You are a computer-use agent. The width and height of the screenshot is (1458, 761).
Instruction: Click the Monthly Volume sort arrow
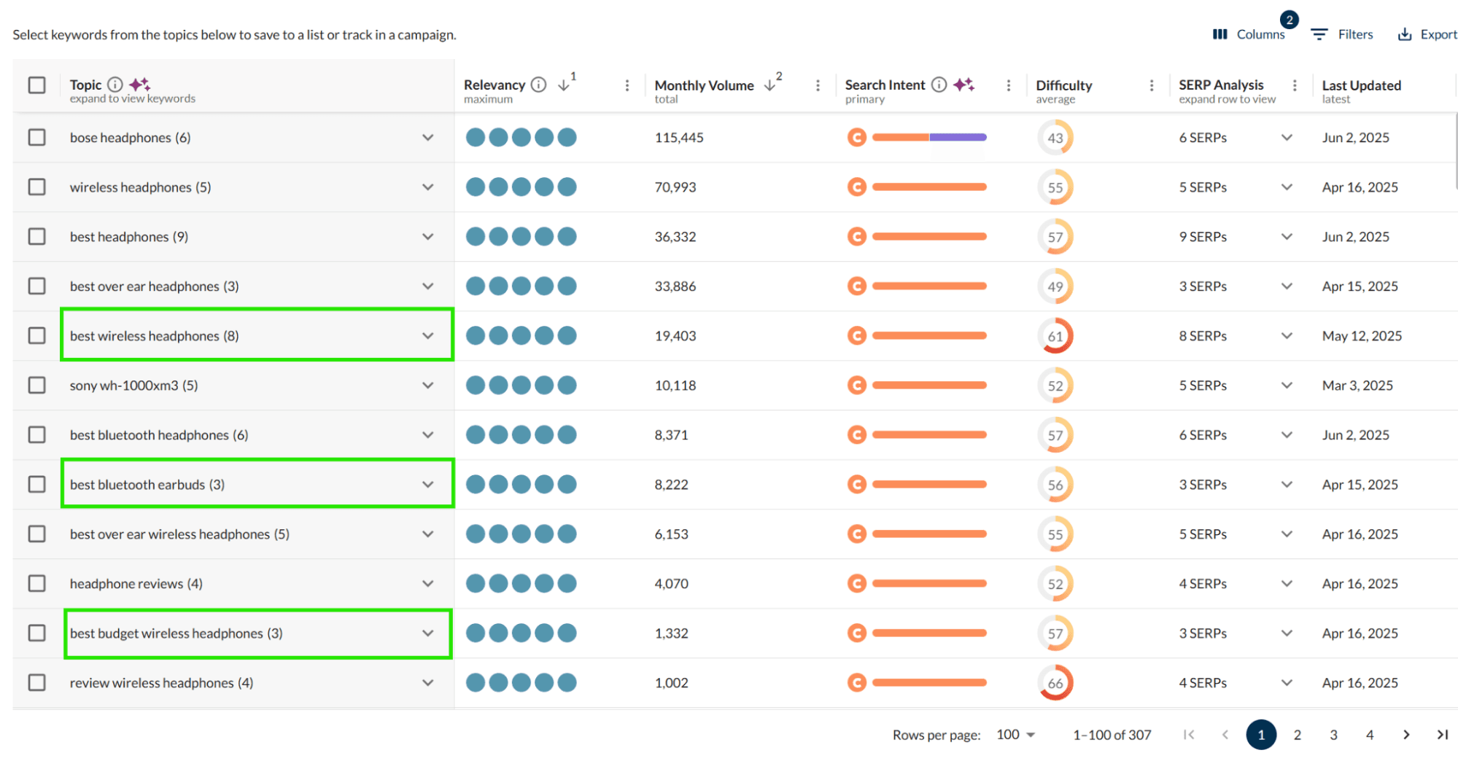[x=771, y=84]
